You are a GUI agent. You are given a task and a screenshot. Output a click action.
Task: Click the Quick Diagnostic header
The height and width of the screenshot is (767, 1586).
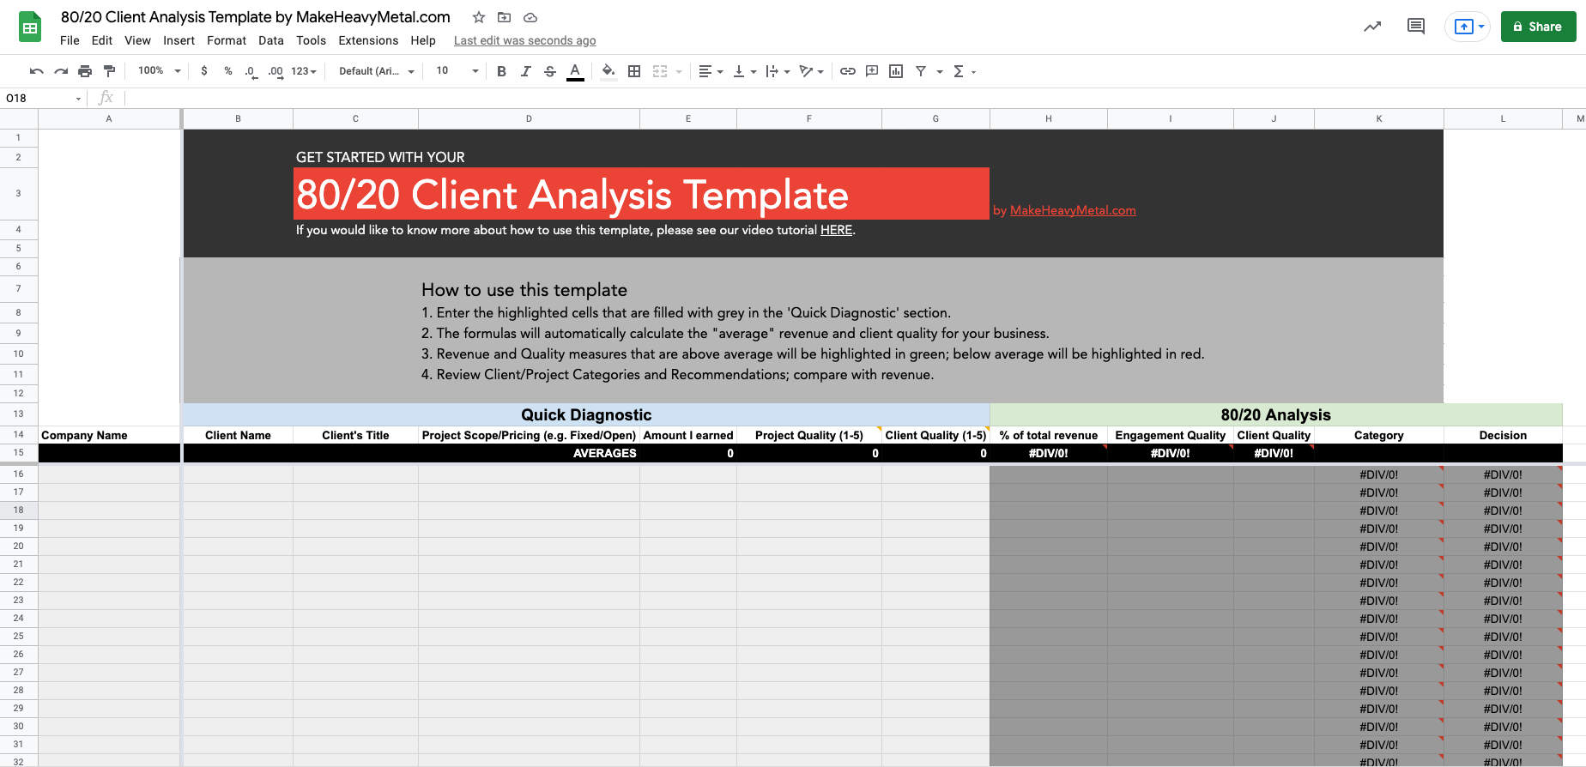coord(586,414)
